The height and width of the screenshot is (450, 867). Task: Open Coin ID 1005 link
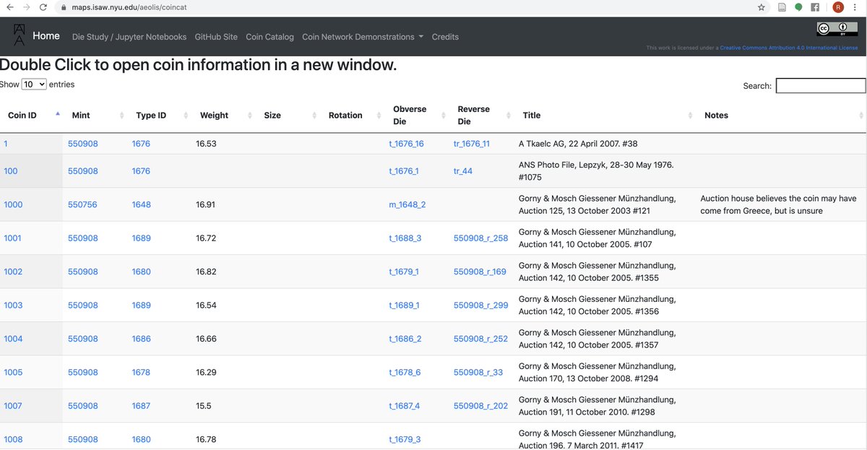tap(13, 372)
